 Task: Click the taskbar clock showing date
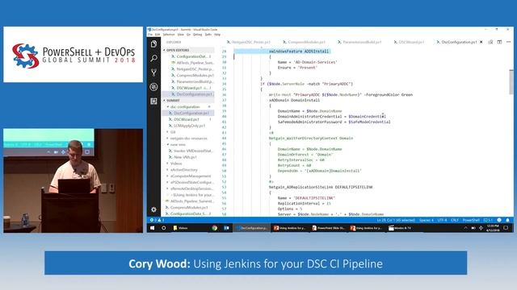[x=493, y=228]
